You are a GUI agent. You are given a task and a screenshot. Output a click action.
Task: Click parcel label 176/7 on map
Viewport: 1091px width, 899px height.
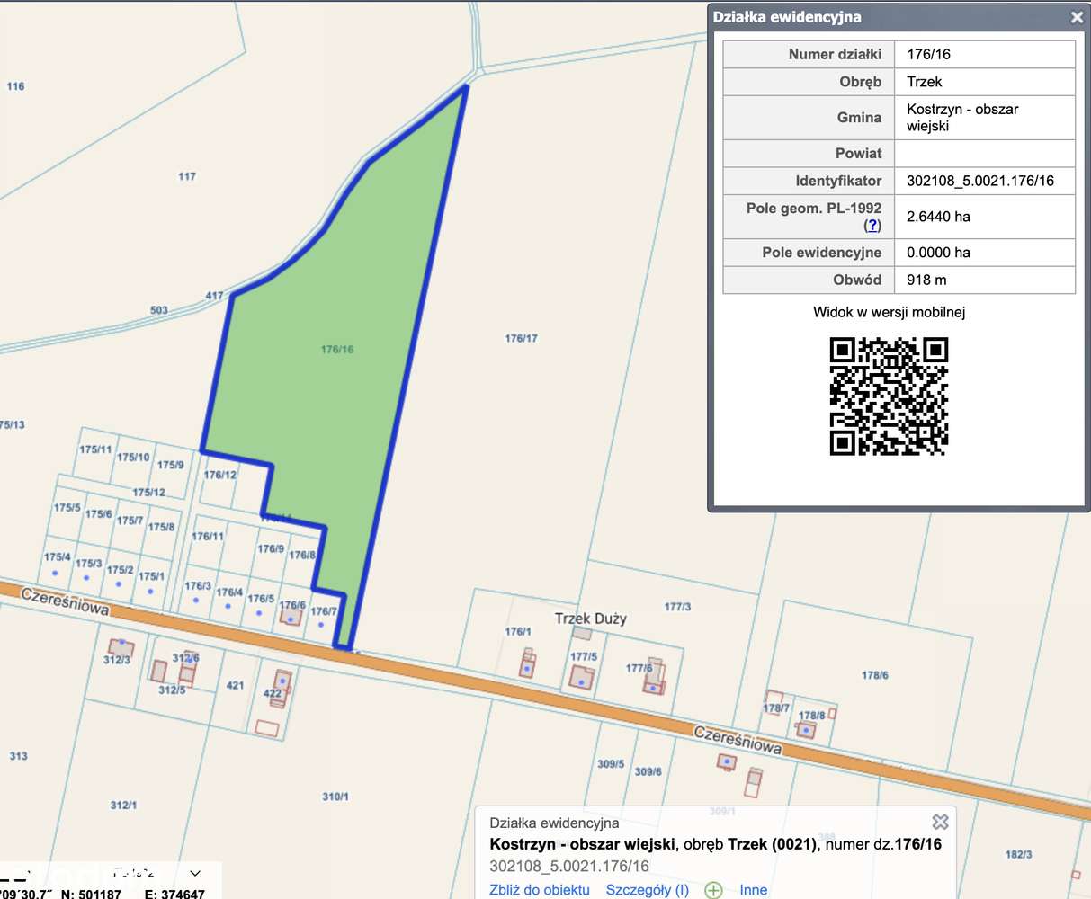click(324, 611)
